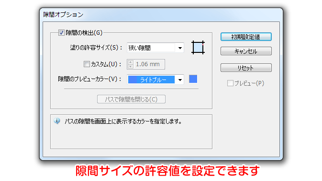This screenshot has height=181, width=322.
Task: Enable the カスタム(U) checkbox
Action: click(x=87, y=64)
